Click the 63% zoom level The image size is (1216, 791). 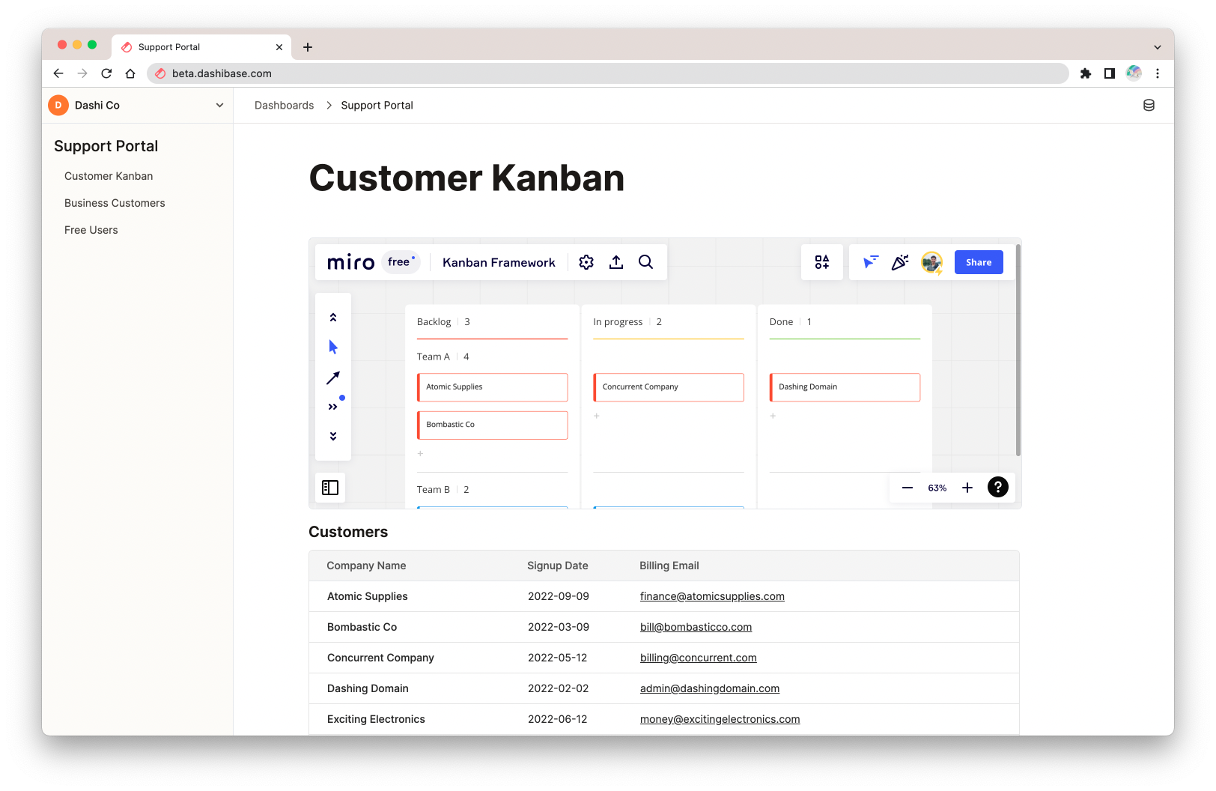coord(937,488)
